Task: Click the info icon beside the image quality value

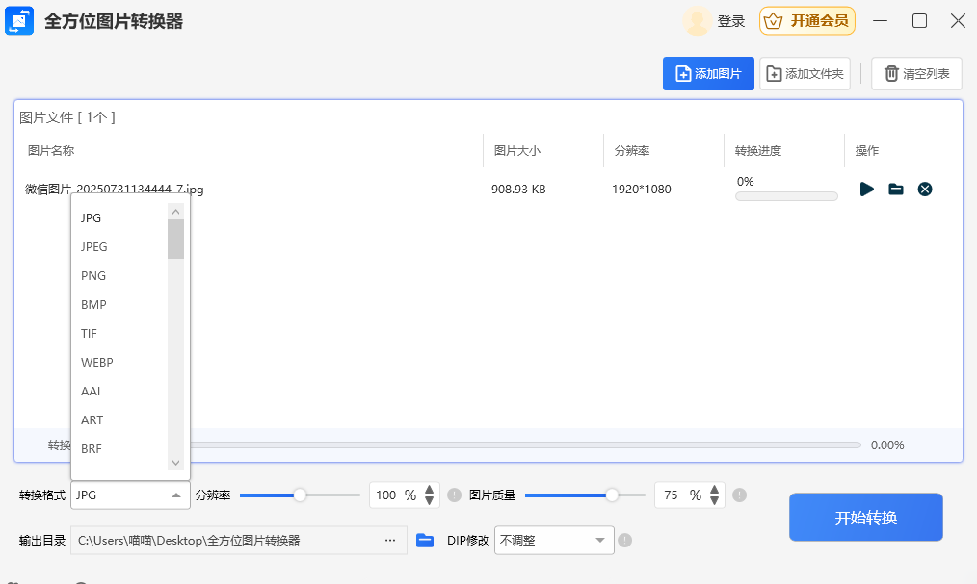Action: 739,495
